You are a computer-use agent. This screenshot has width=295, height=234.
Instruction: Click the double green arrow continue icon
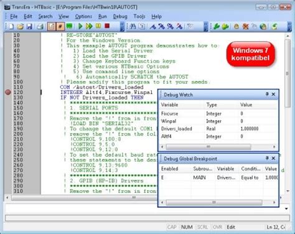(x=89, y=26)
